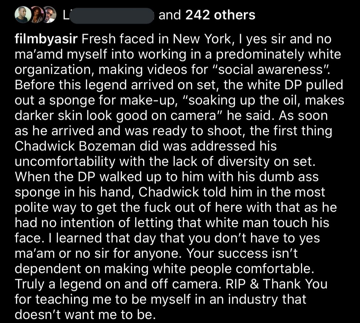Click the word "and" before "242 others"
Viewport: 360px width, 323px height.
[x=170, y=15]
